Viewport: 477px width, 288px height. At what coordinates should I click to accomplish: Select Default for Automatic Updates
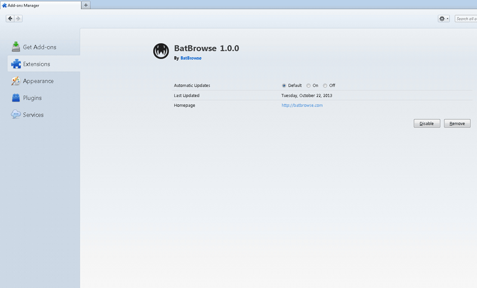pyautogui.click(x=284, y=86)
